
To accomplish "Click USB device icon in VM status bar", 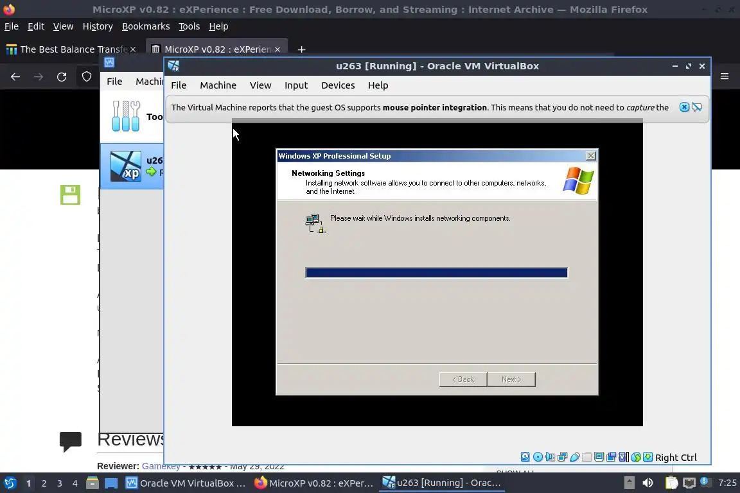I will tap(575, 456).
